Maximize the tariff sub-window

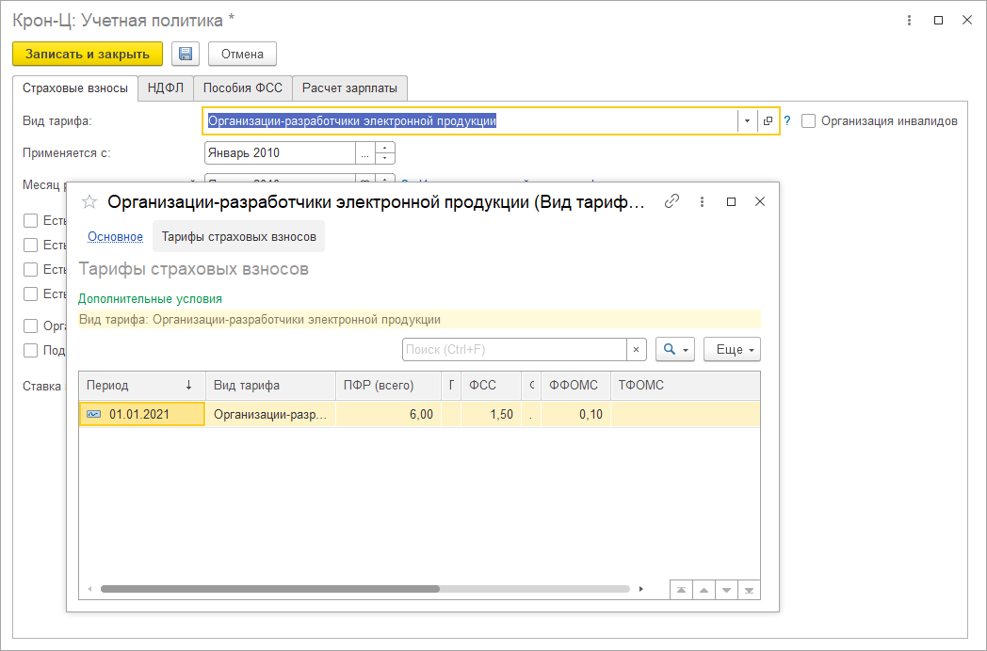pos(731,201)
